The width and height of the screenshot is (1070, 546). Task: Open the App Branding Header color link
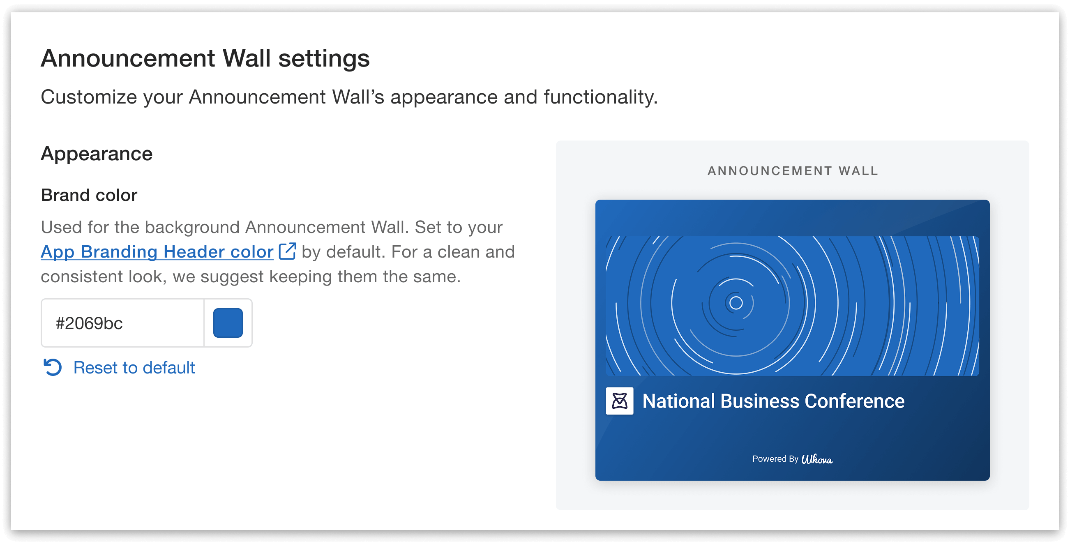coord(157,251)
